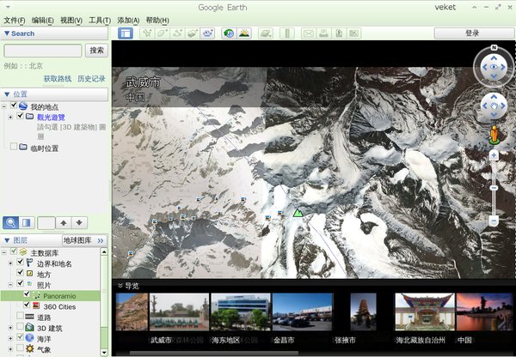Toggle the sunlight toolbar icon

click(243, 33)
